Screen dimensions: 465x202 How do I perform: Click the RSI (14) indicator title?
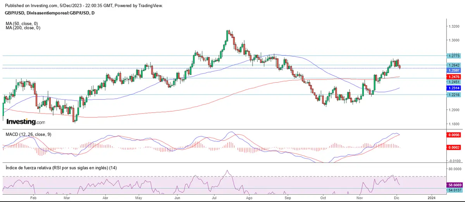(x=61, y=167)
